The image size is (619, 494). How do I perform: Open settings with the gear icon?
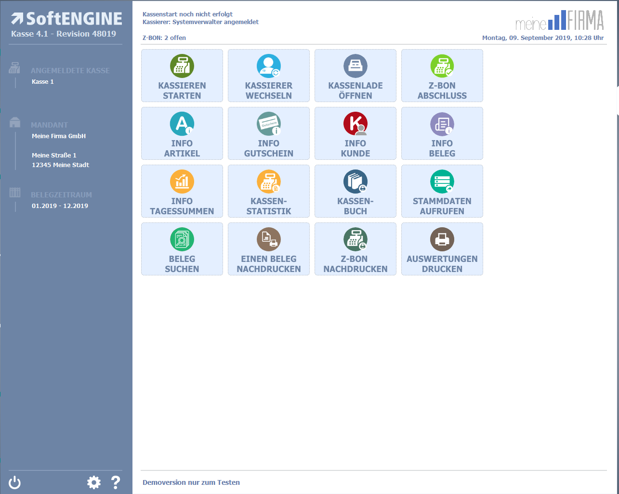pyautogui.click(x=93, y=482)
